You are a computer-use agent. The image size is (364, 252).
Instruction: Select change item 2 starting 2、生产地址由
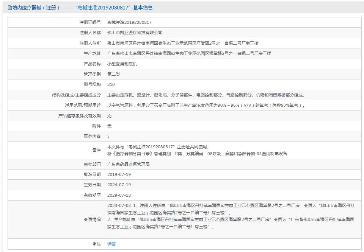pos(231,223)
